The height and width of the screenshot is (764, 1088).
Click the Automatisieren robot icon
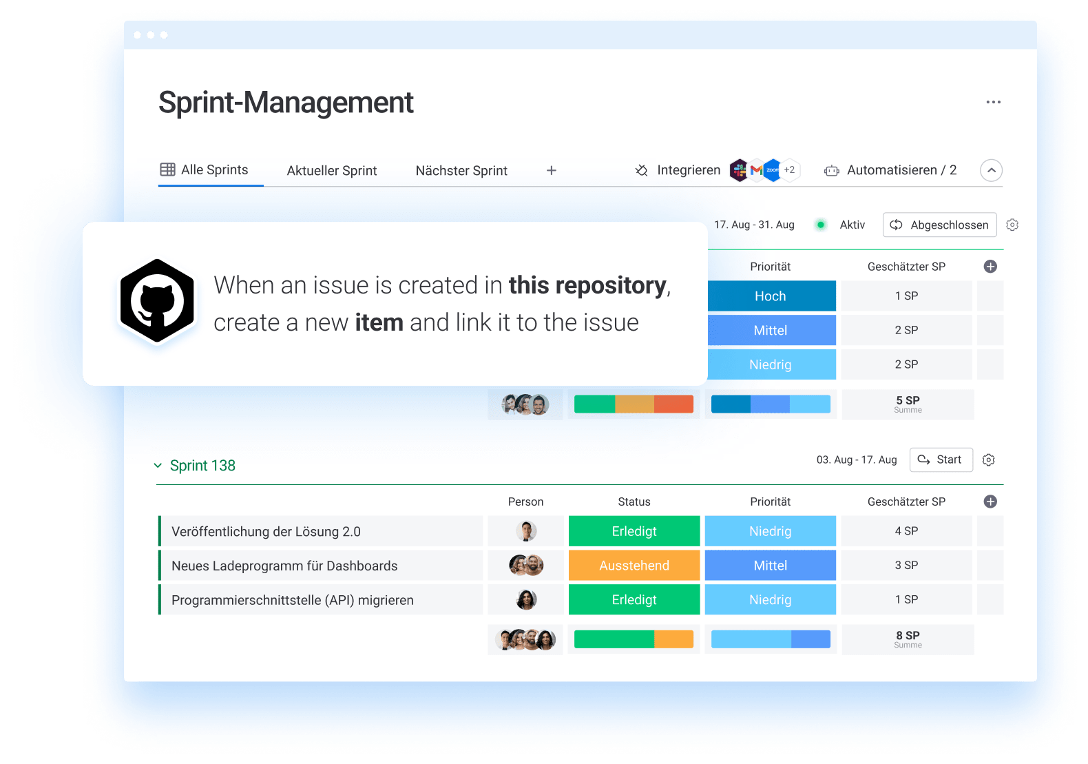point(832,170)
